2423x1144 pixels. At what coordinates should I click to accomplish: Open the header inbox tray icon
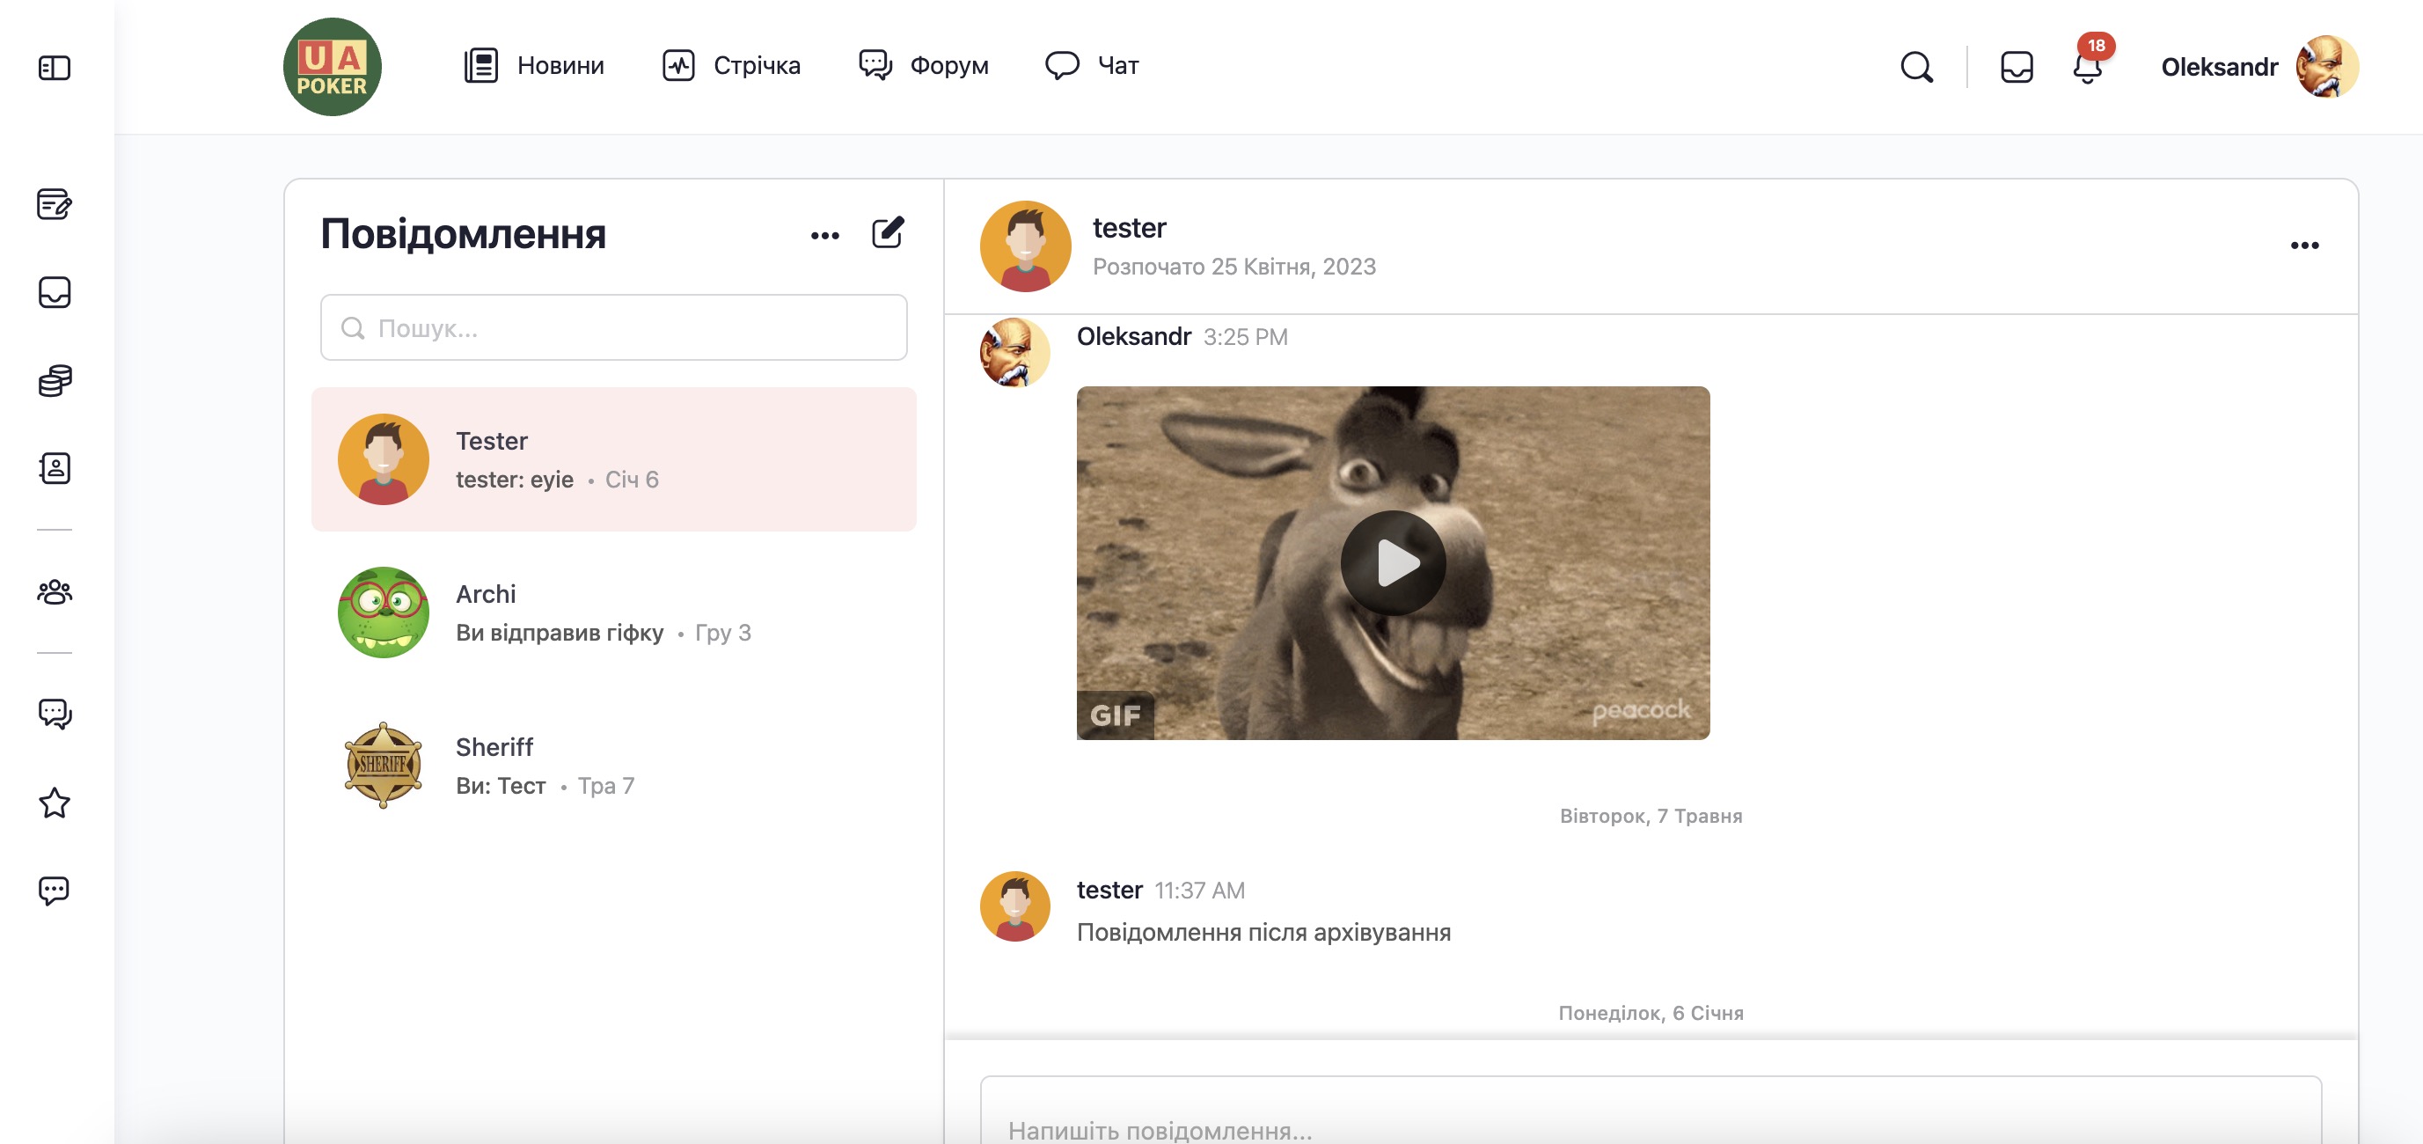tap(2016, 67)
